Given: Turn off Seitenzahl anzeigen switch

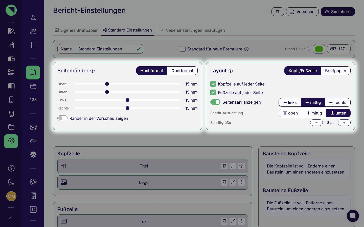Looking at the screenshot, I should [215, 102].
